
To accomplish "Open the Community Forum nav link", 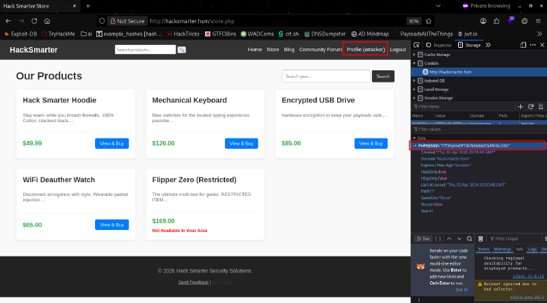I will pyautogui.click(x=320, y=49).
